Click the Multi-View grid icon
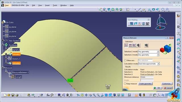Viewport: 182px width, 102px height. click(106, 95)
